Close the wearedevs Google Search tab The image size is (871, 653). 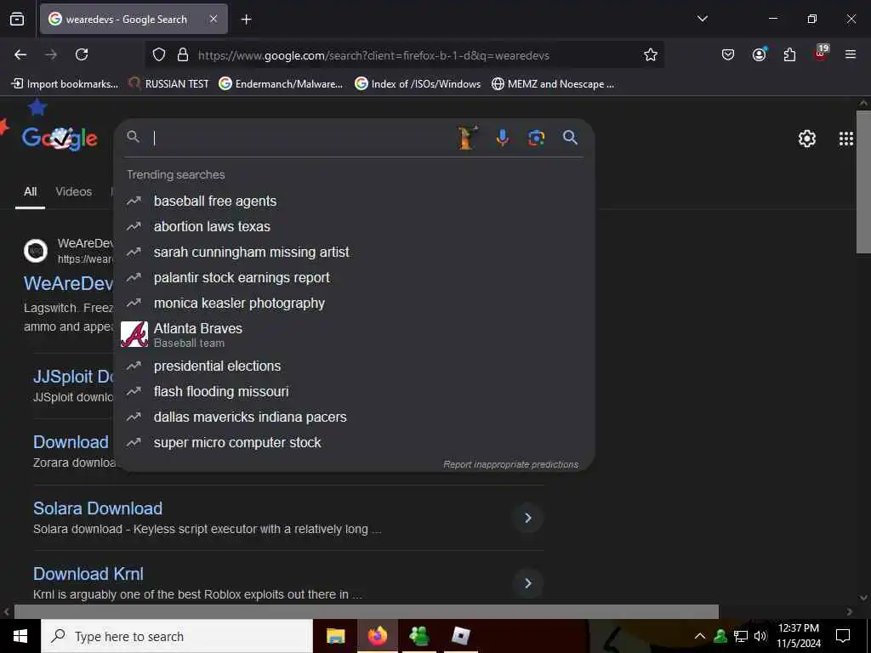(x=213, y=19)
